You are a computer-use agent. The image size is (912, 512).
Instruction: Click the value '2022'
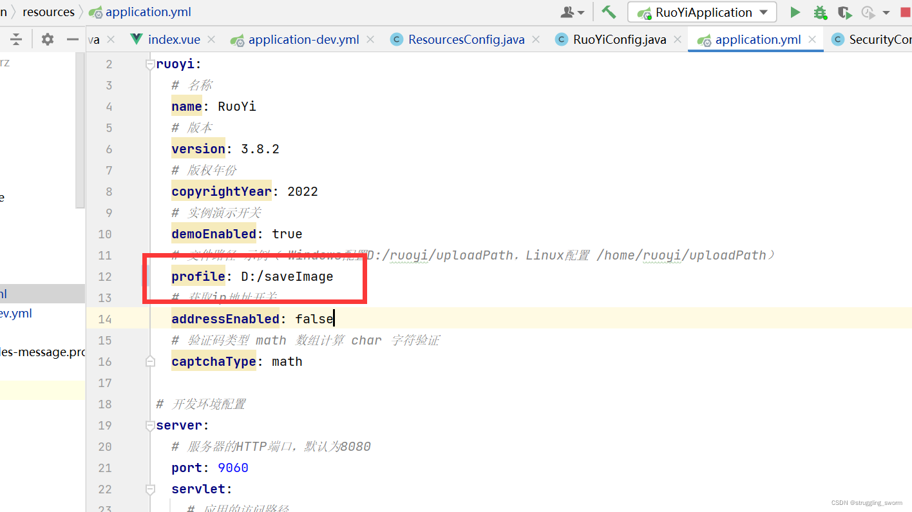pos(303,191)
